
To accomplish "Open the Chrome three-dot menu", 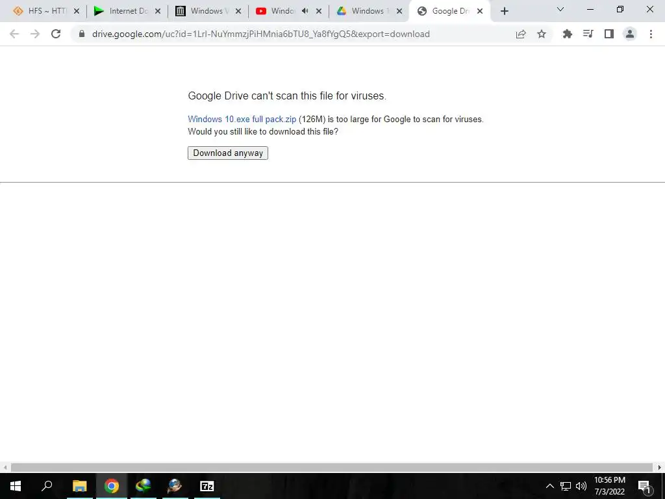I will click(x=651, y=34).
